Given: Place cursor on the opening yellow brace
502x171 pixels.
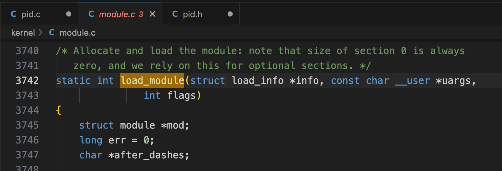Looking at the screenshot, I should point(59,110).
